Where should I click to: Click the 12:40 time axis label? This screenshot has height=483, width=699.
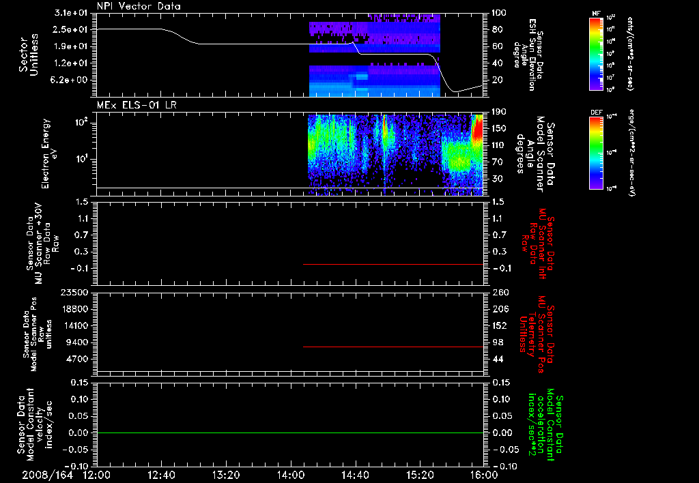(161, 475)
